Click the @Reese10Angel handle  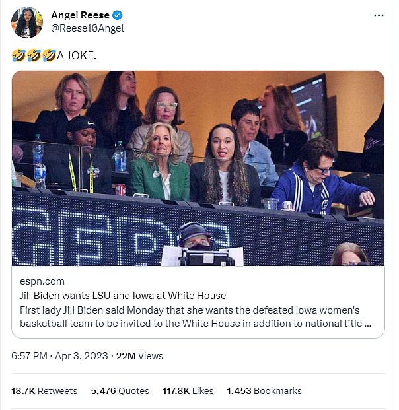87,28
